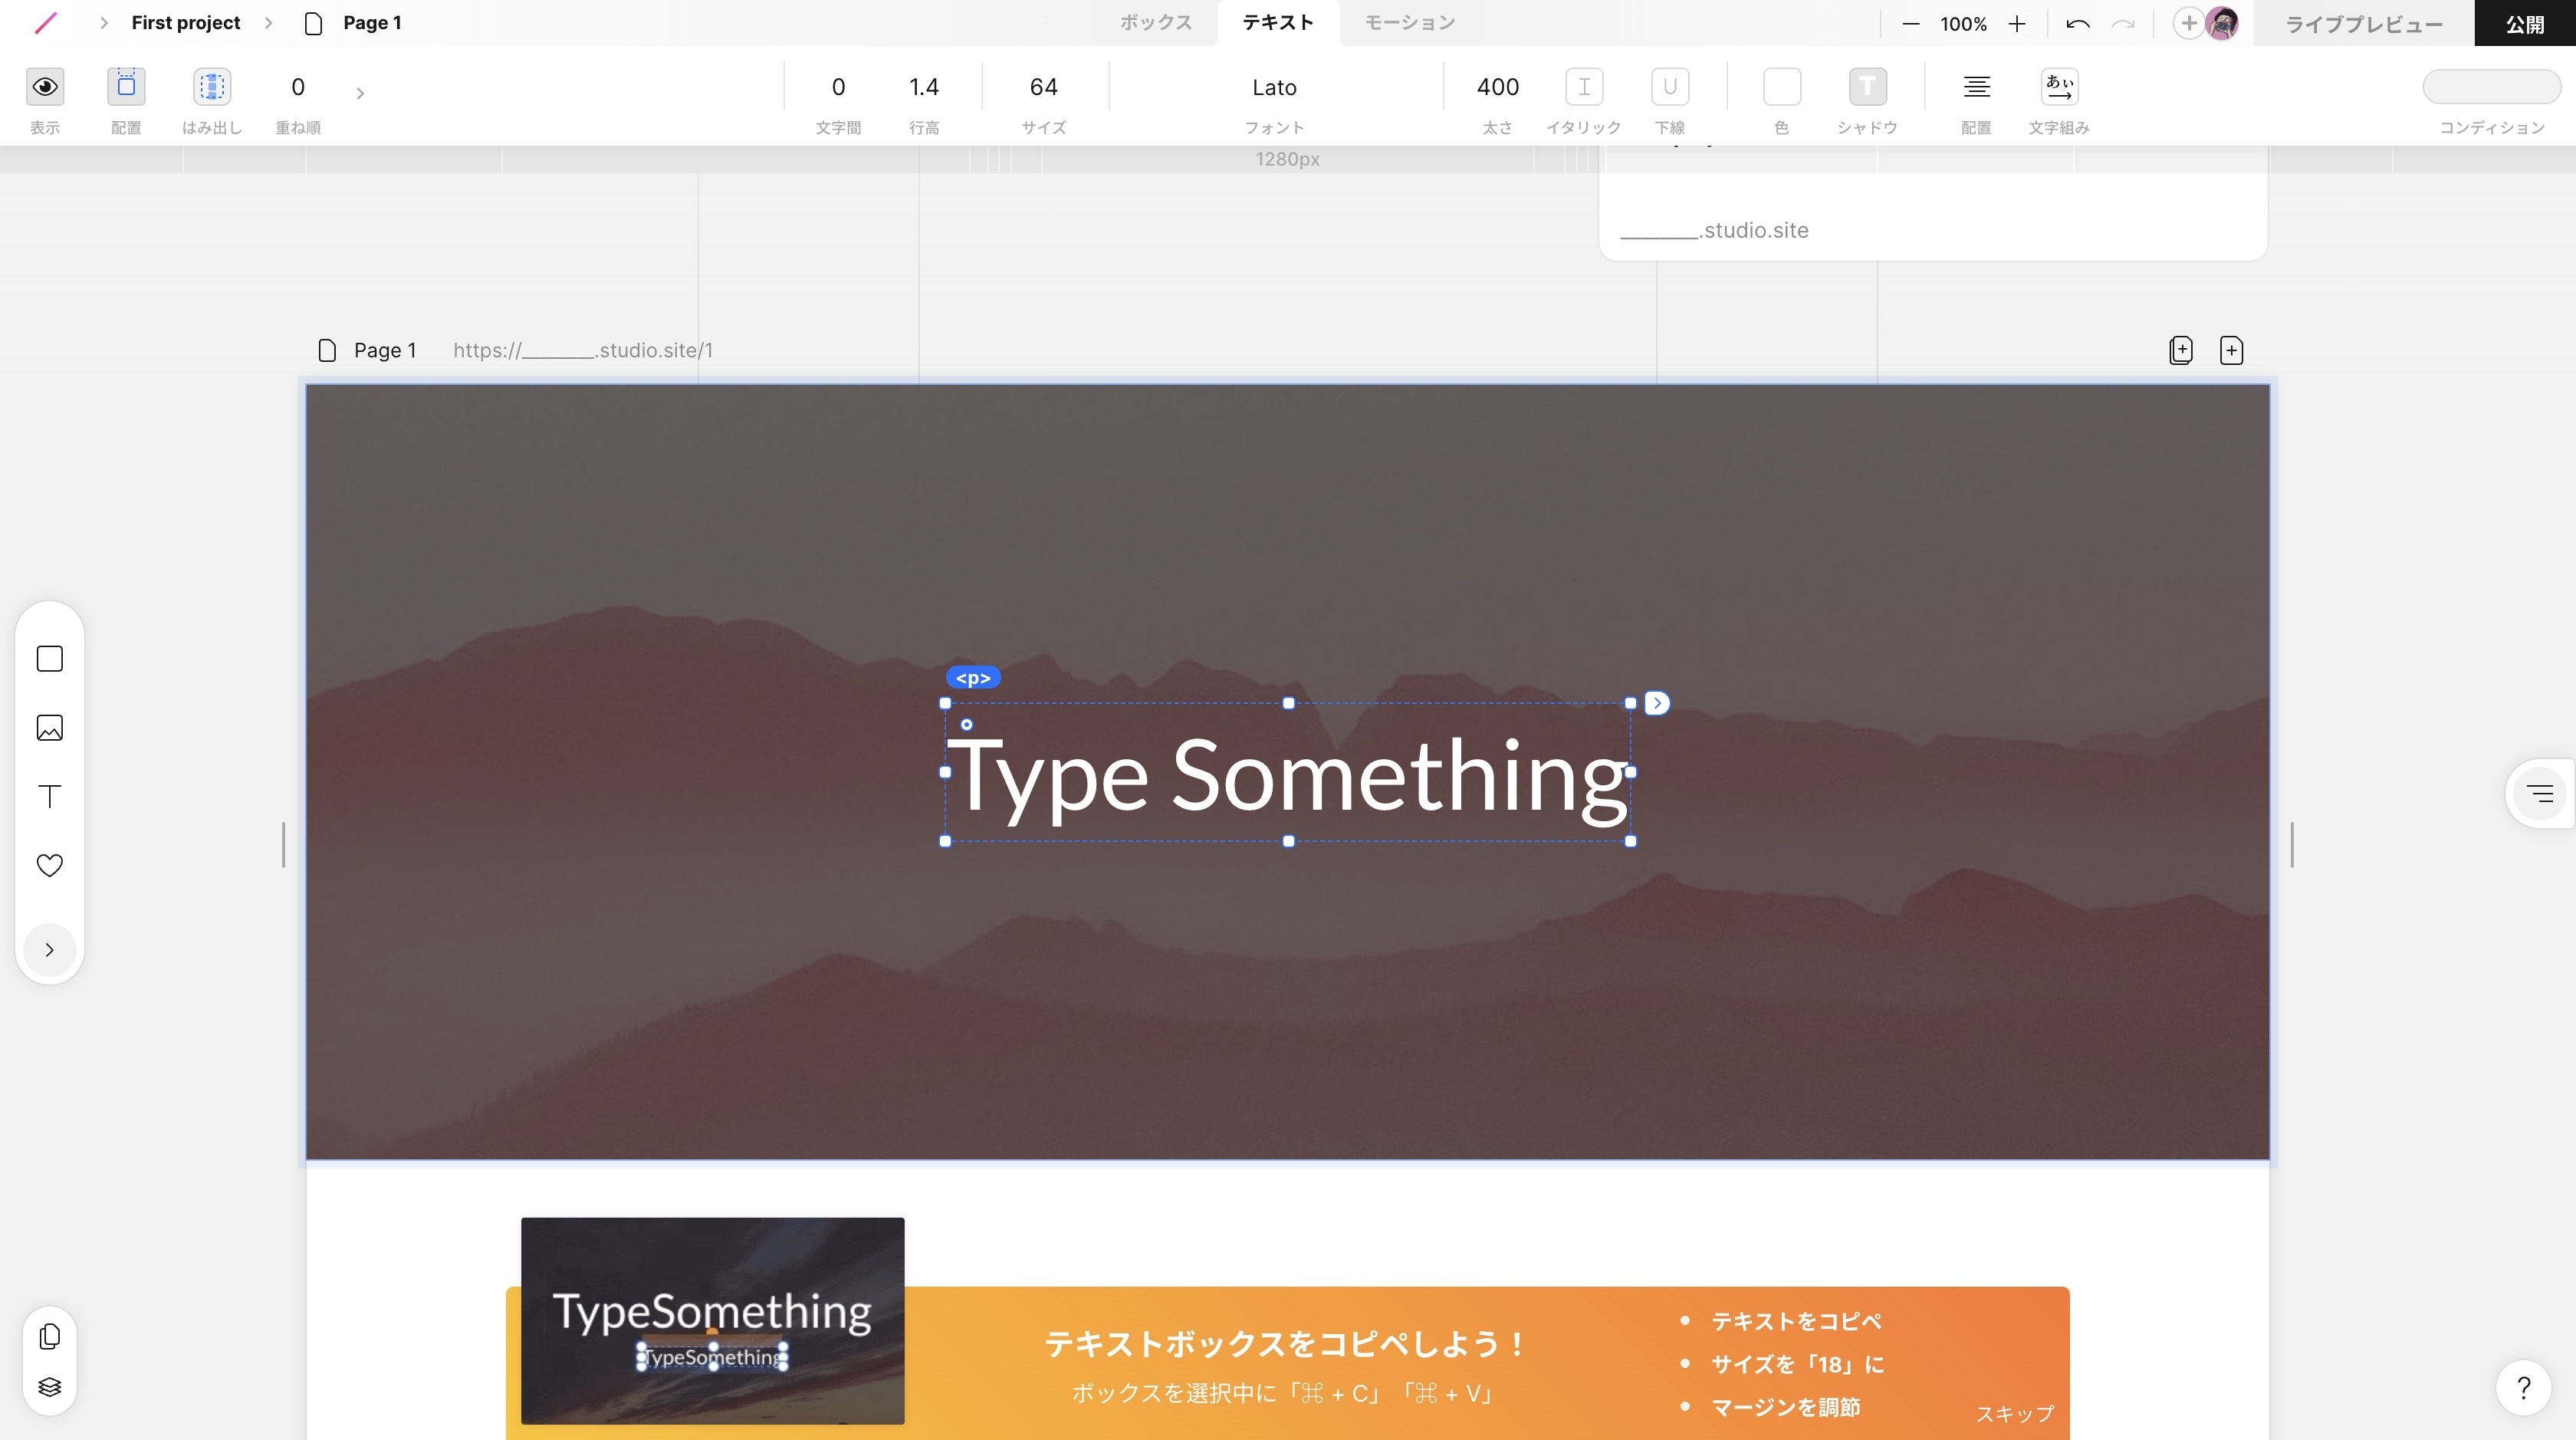Open the Lato font dropdown
2576x1440 pixels.
tap(1274, 88)
